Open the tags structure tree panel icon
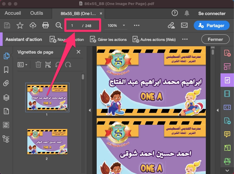This screenshot has width=234, height=174. (x=6, y=139)
